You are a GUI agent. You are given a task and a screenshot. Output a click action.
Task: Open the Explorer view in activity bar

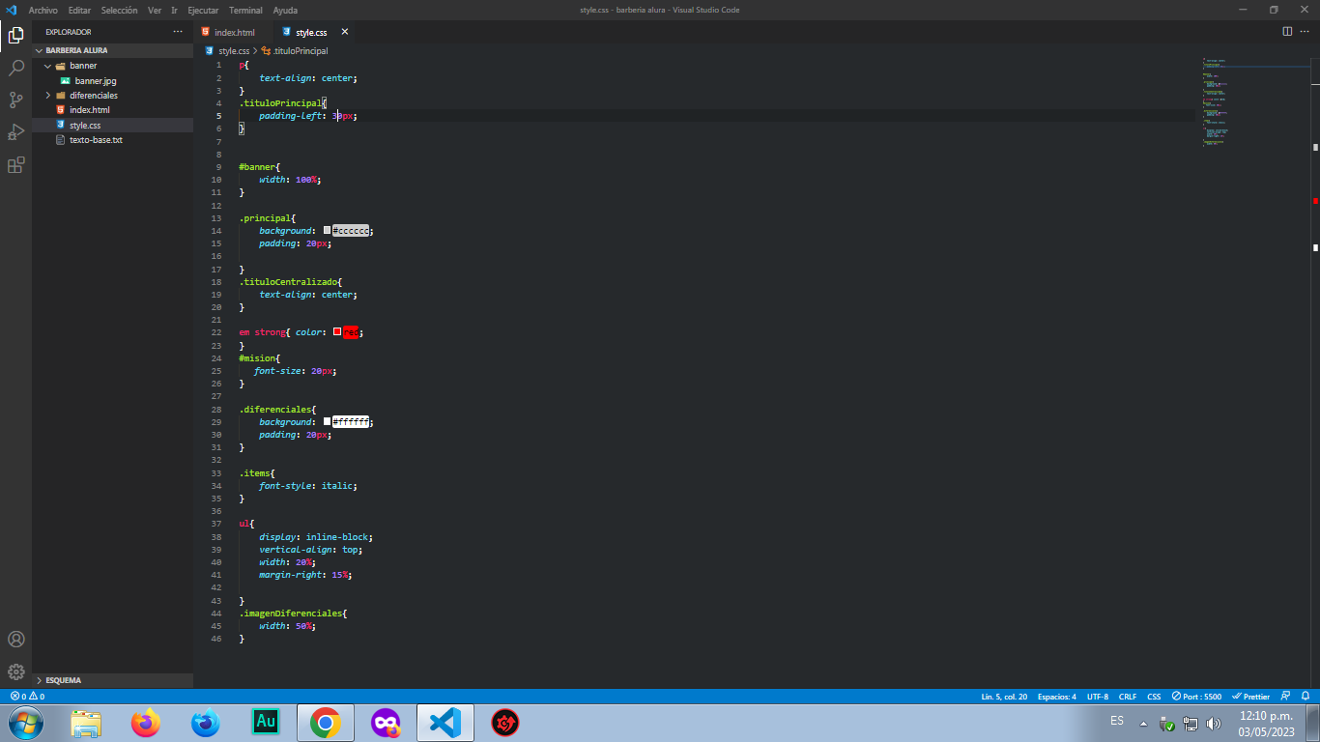click(15, 36)
